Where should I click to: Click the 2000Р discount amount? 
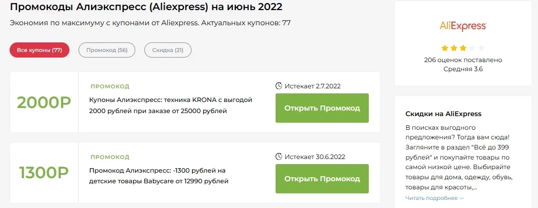(44, 102)
